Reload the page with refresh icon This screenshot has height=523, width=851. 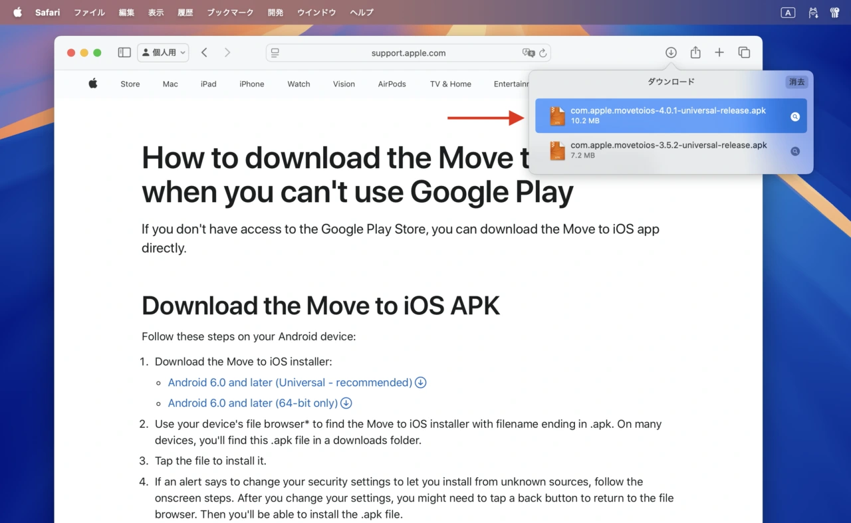543,53
